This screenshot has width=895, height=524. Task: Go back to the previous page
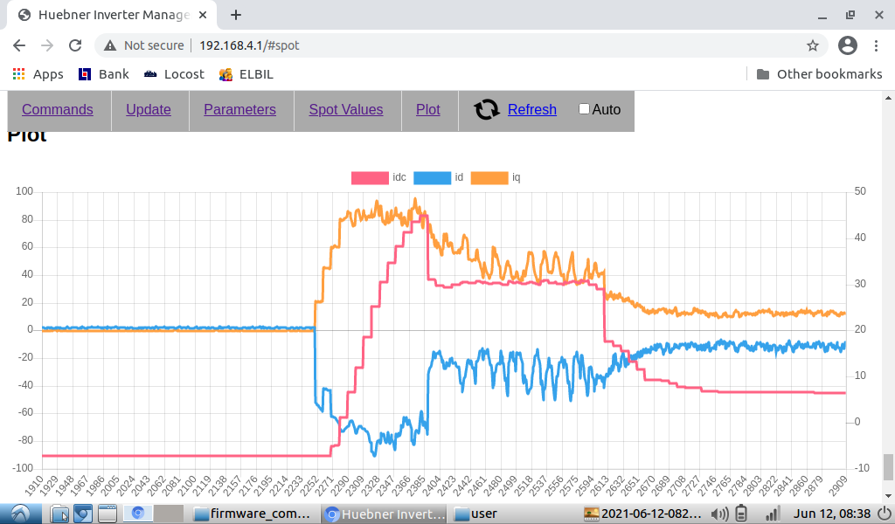[19, 45]
